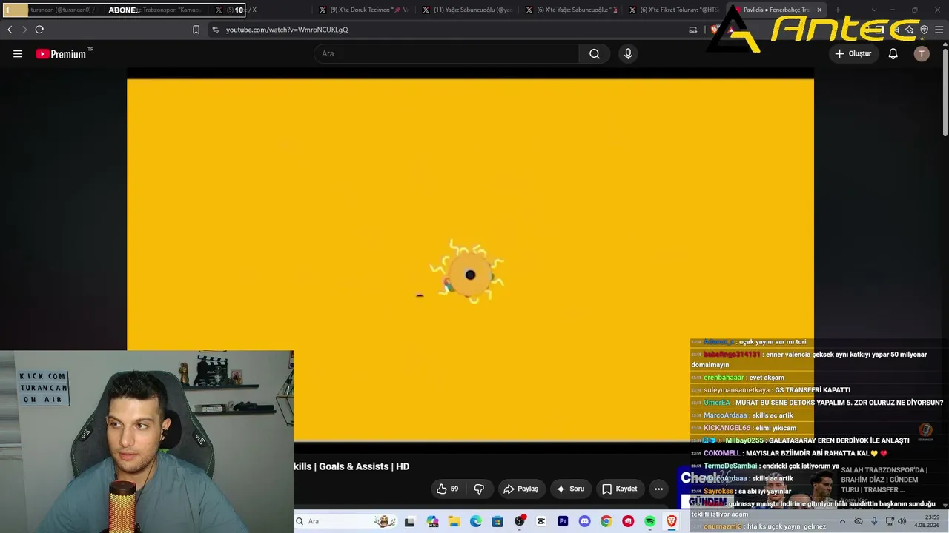Switch to the Fikret Tolunay X tab

pos(672,10)
